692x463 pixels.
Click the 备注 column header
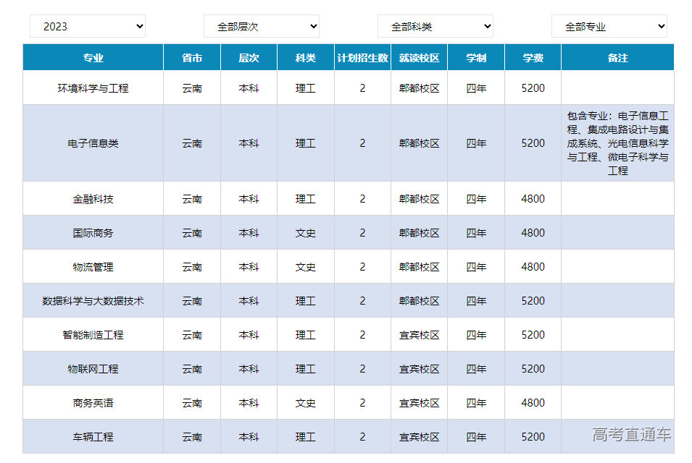[617, 58]
